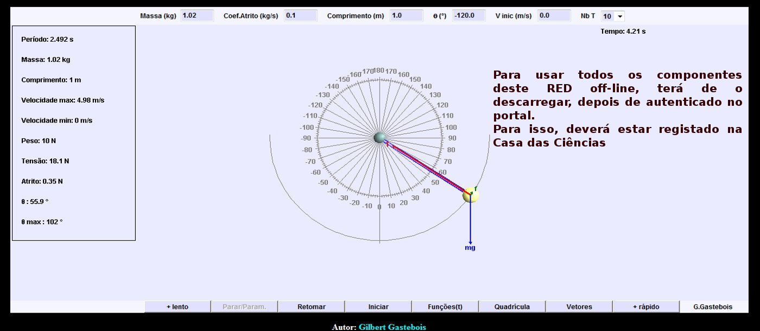The width and height of the screenshot is (760, 331).
Task: Select the Coef.Atrito input field
Action: pyautogui.click(x=300, y=16)
